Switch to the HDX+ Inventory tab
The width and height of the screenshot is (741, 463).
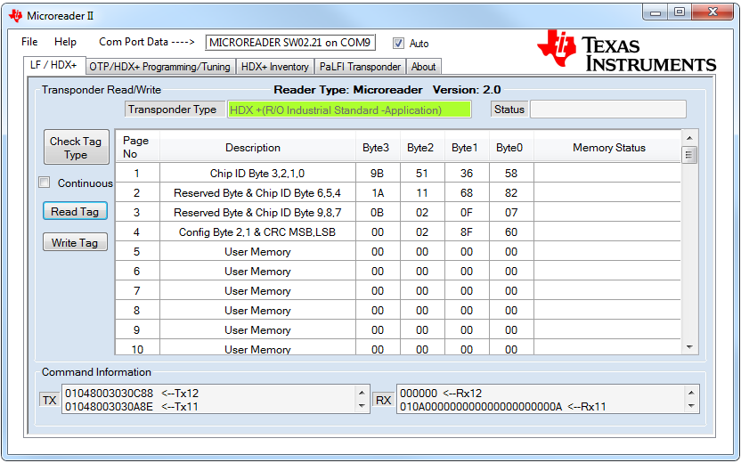(x=275, y=67)
